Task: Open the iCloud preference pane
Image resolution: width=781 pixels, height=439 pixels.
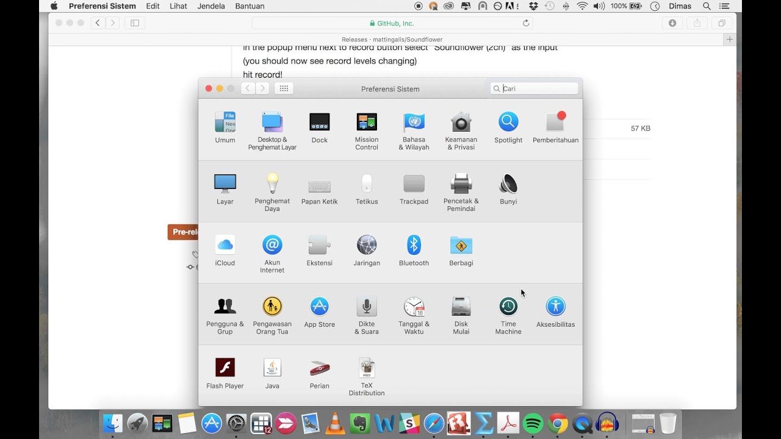Action: coord(225,251)
